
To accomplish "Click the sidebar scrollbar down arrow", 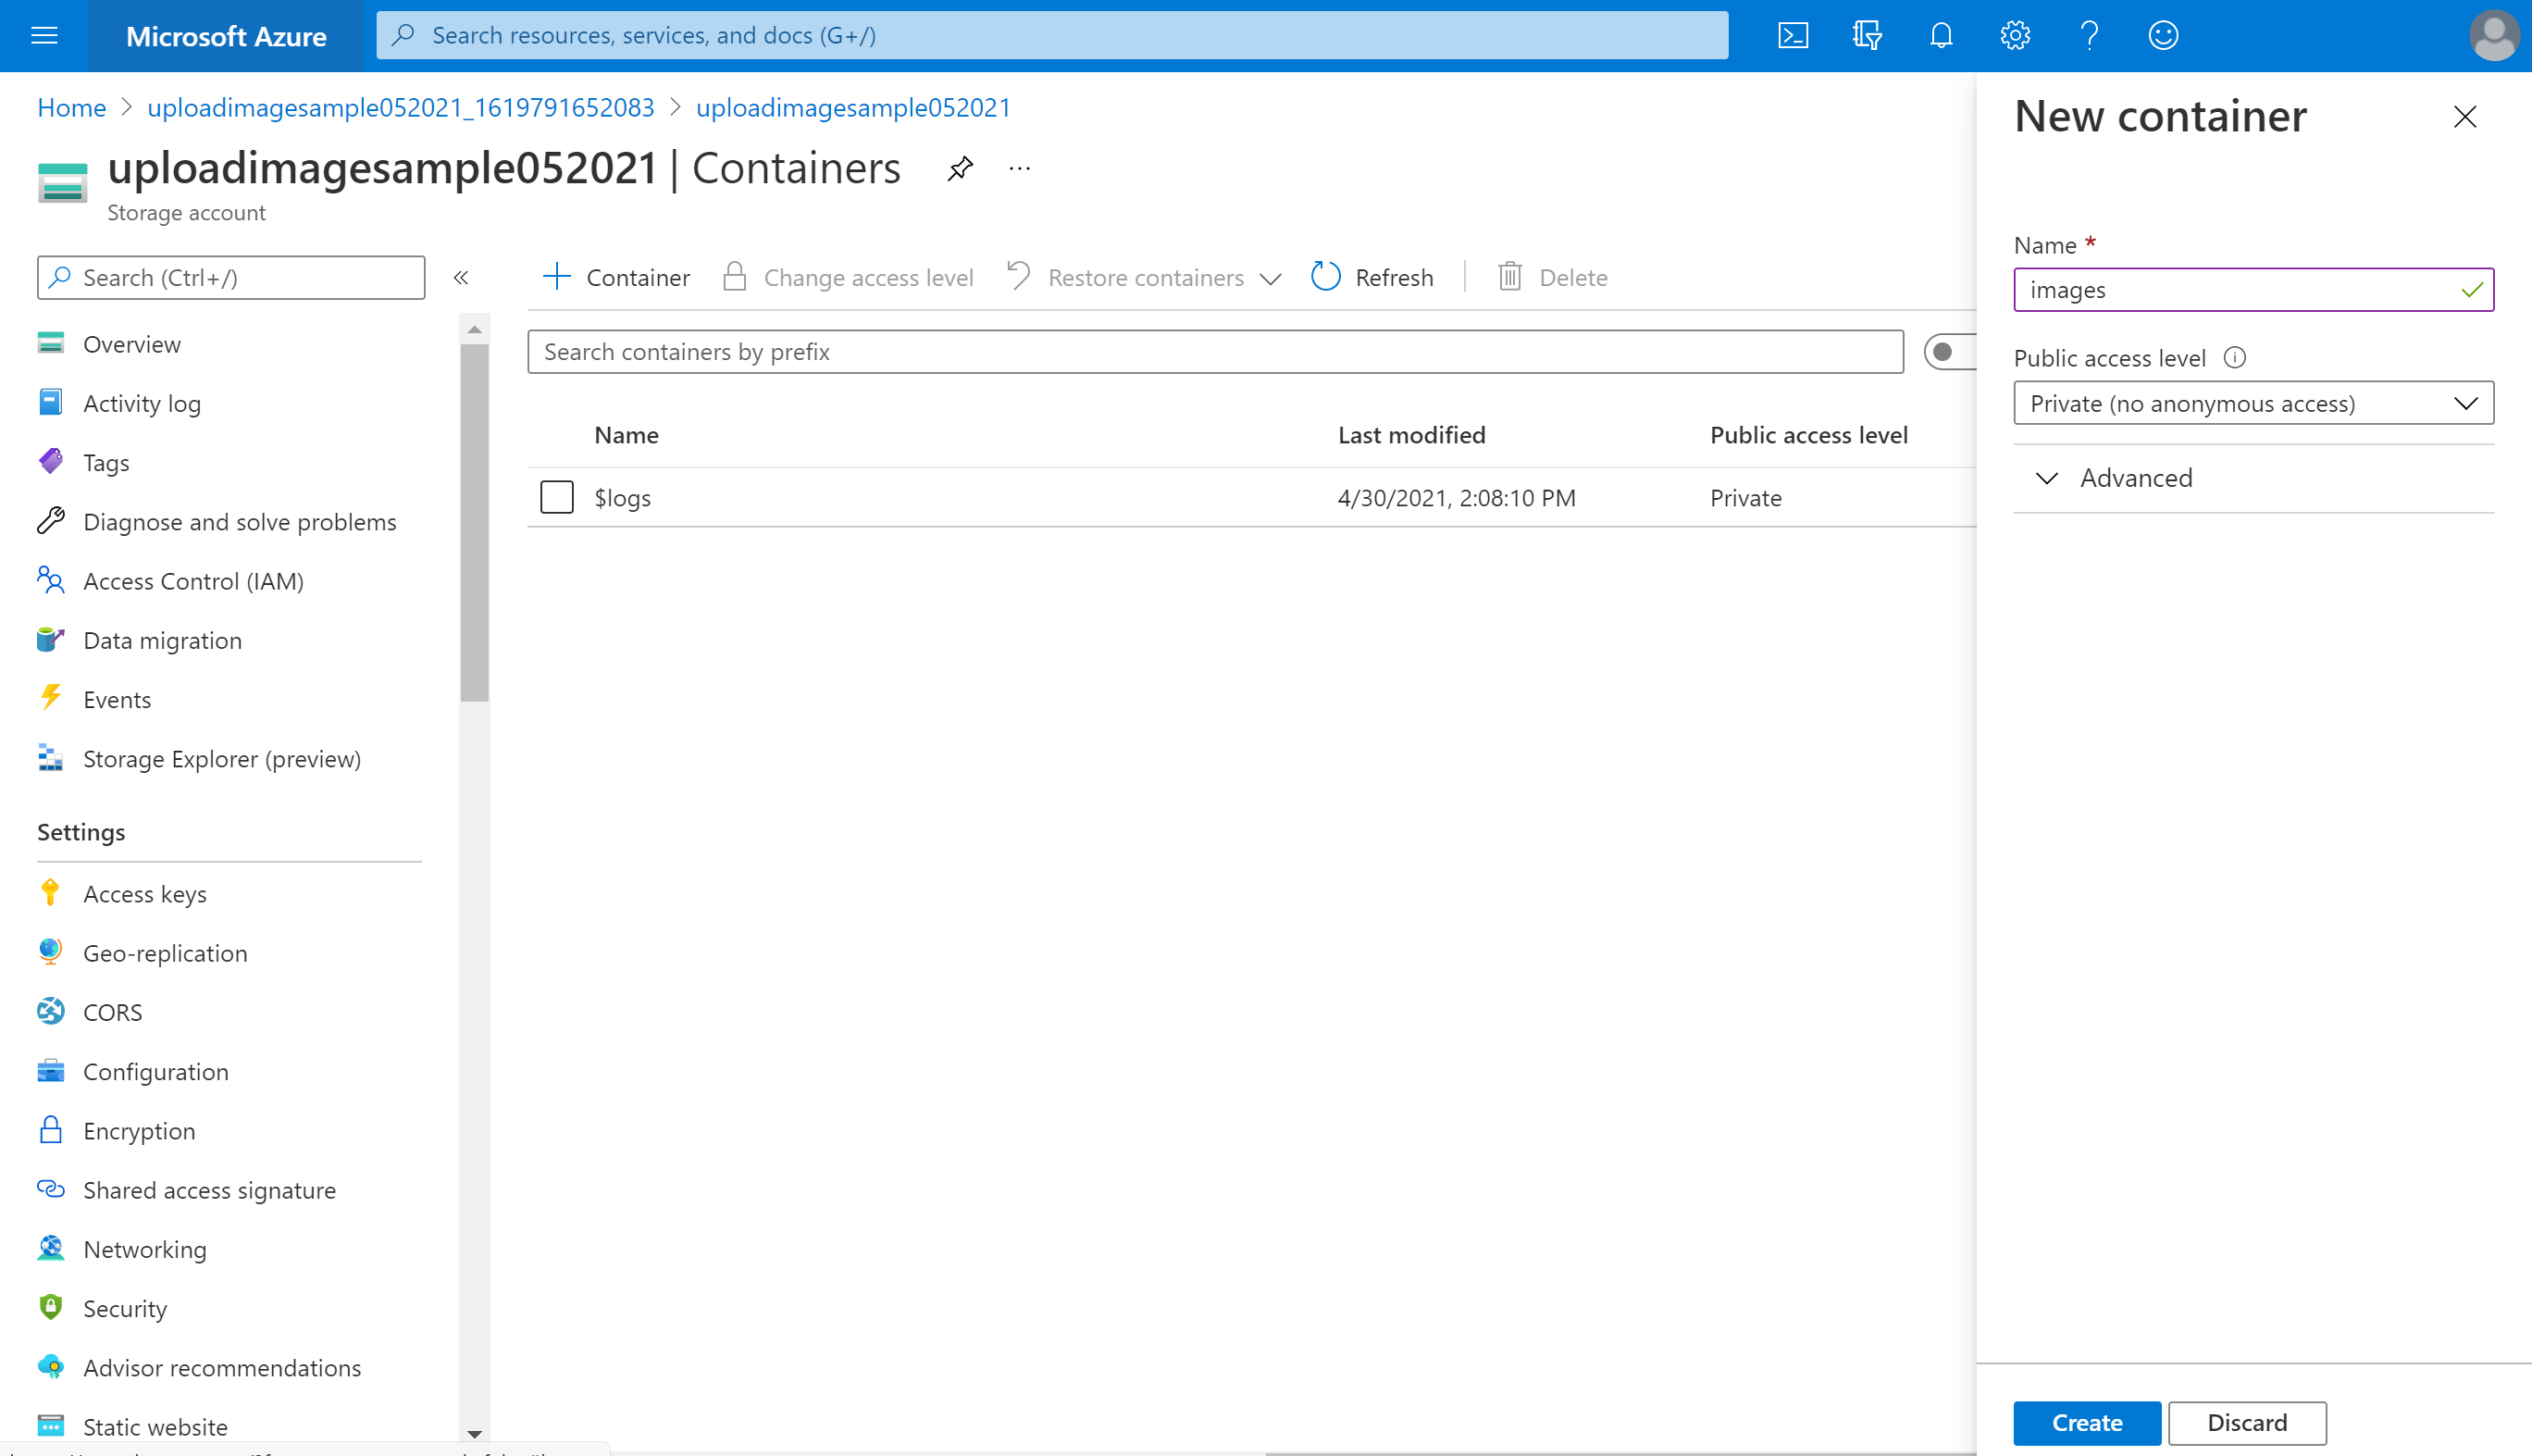I will pos(475,1433).
